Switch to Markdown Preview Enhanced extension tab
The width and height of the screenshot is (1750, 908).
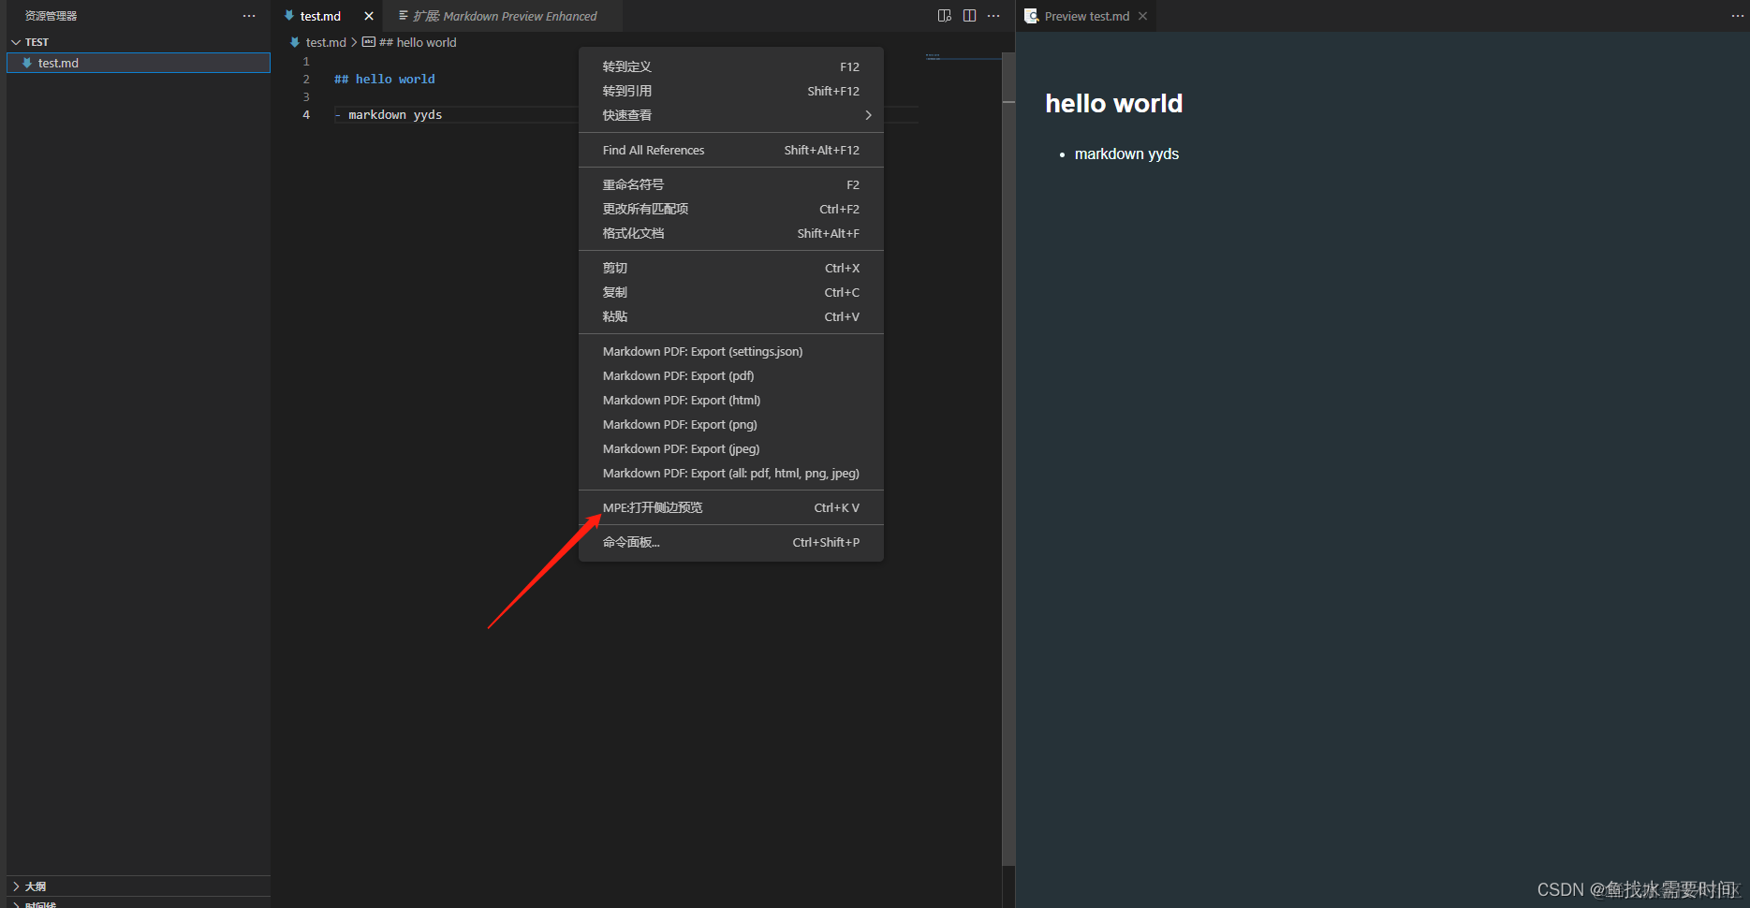504,16
